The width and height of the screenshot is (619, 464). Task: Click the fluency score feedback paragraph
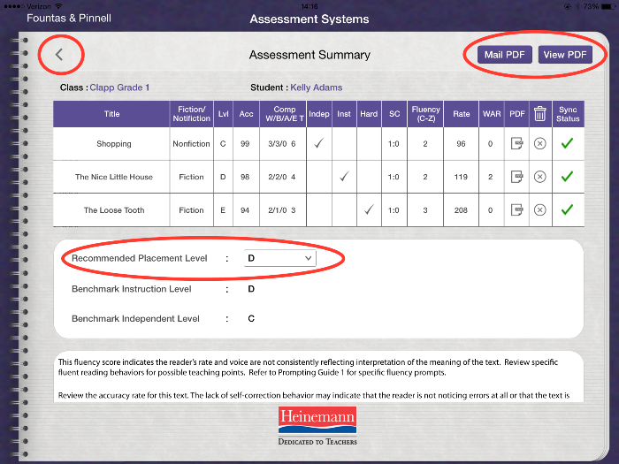tap(308, 368)
